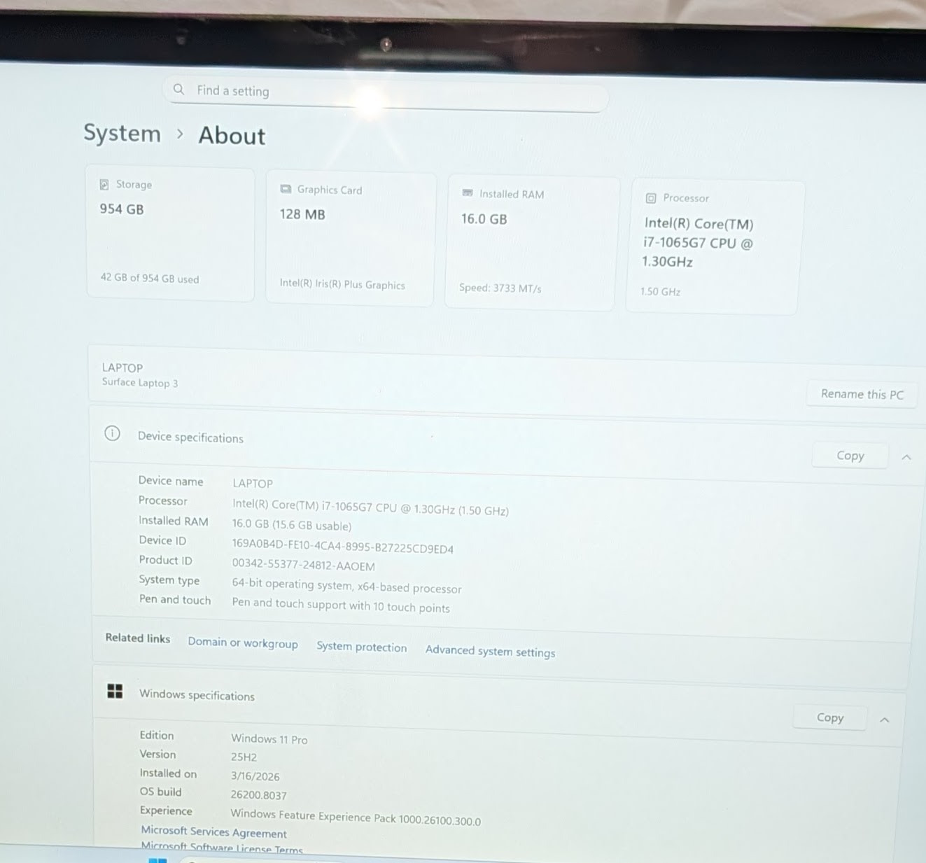Viewport: 926px width, 863px height.
Task: Click the '16.0 GB (15.6 GB usable)' value
Action: (x=292, y=525)
